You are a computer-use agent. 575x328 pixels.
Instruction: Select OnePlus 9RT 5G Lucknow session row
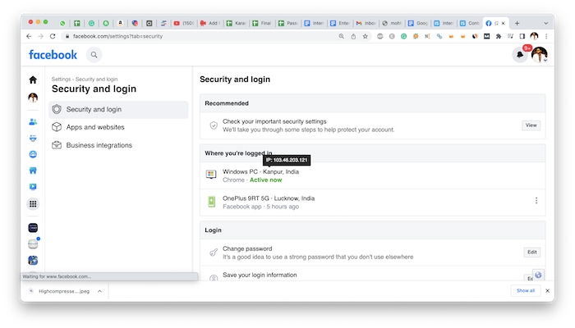click(373, 203)
